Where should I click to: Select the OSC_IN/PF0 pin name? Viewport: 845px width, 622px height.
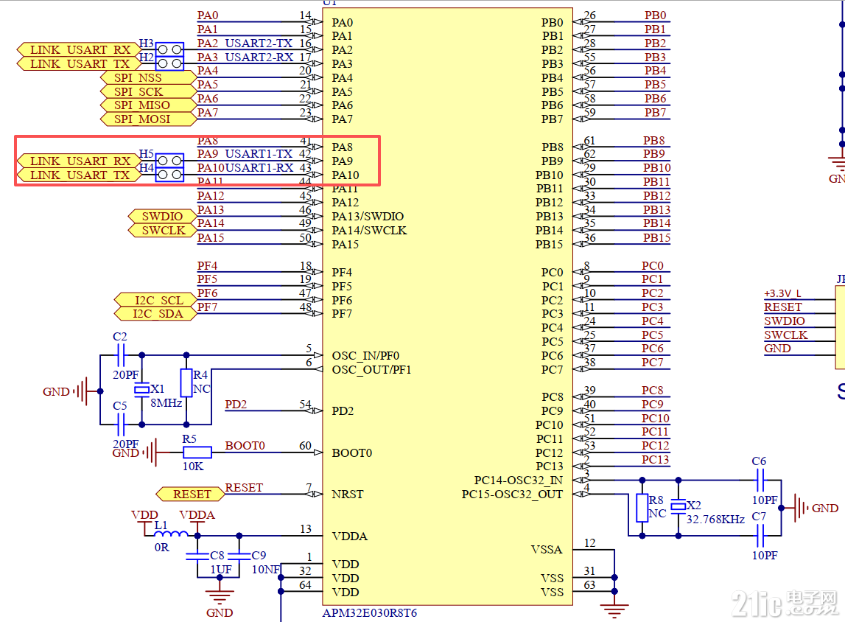(x=365, y=356)
